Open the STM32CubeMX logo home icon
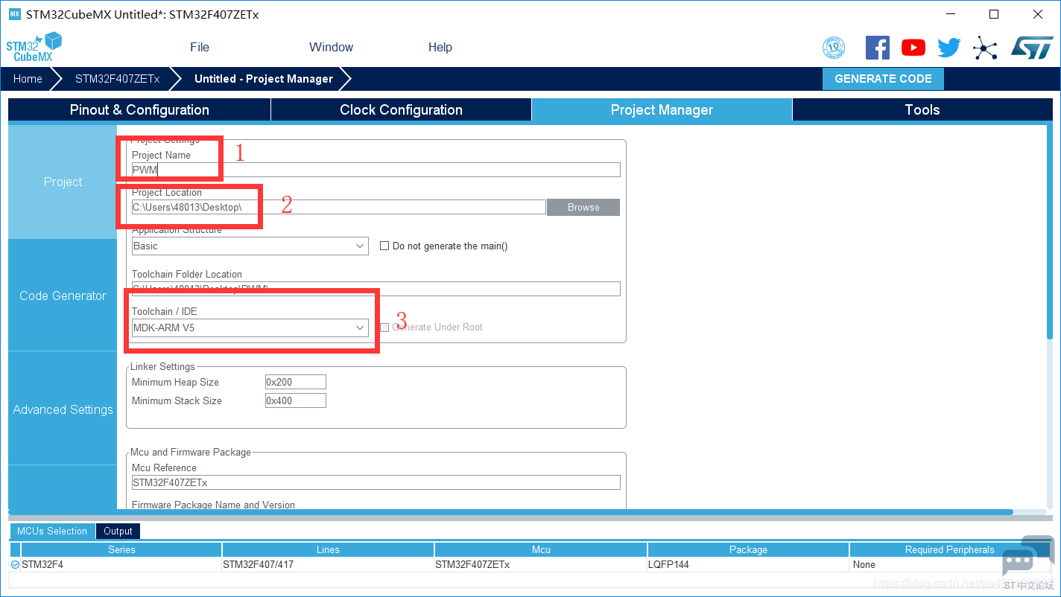Viewport: 1061px width, 597px height. [34, 47]
